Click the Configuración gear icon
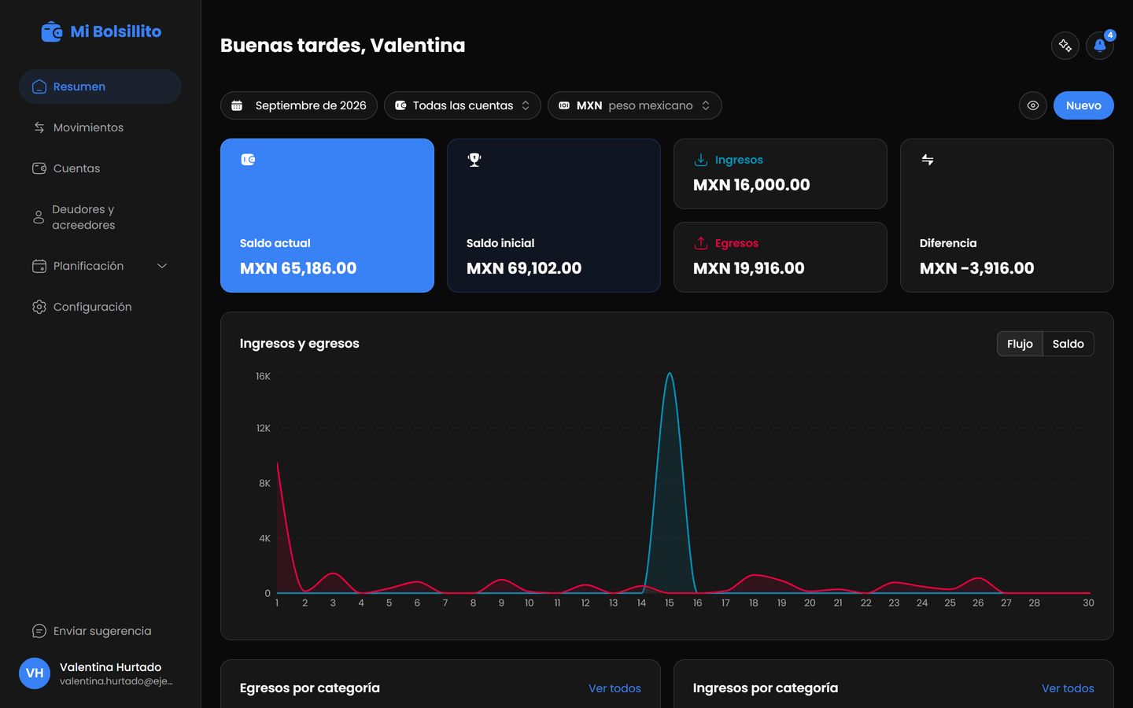The image size is (1133, 708). click(x=39, y=307)
